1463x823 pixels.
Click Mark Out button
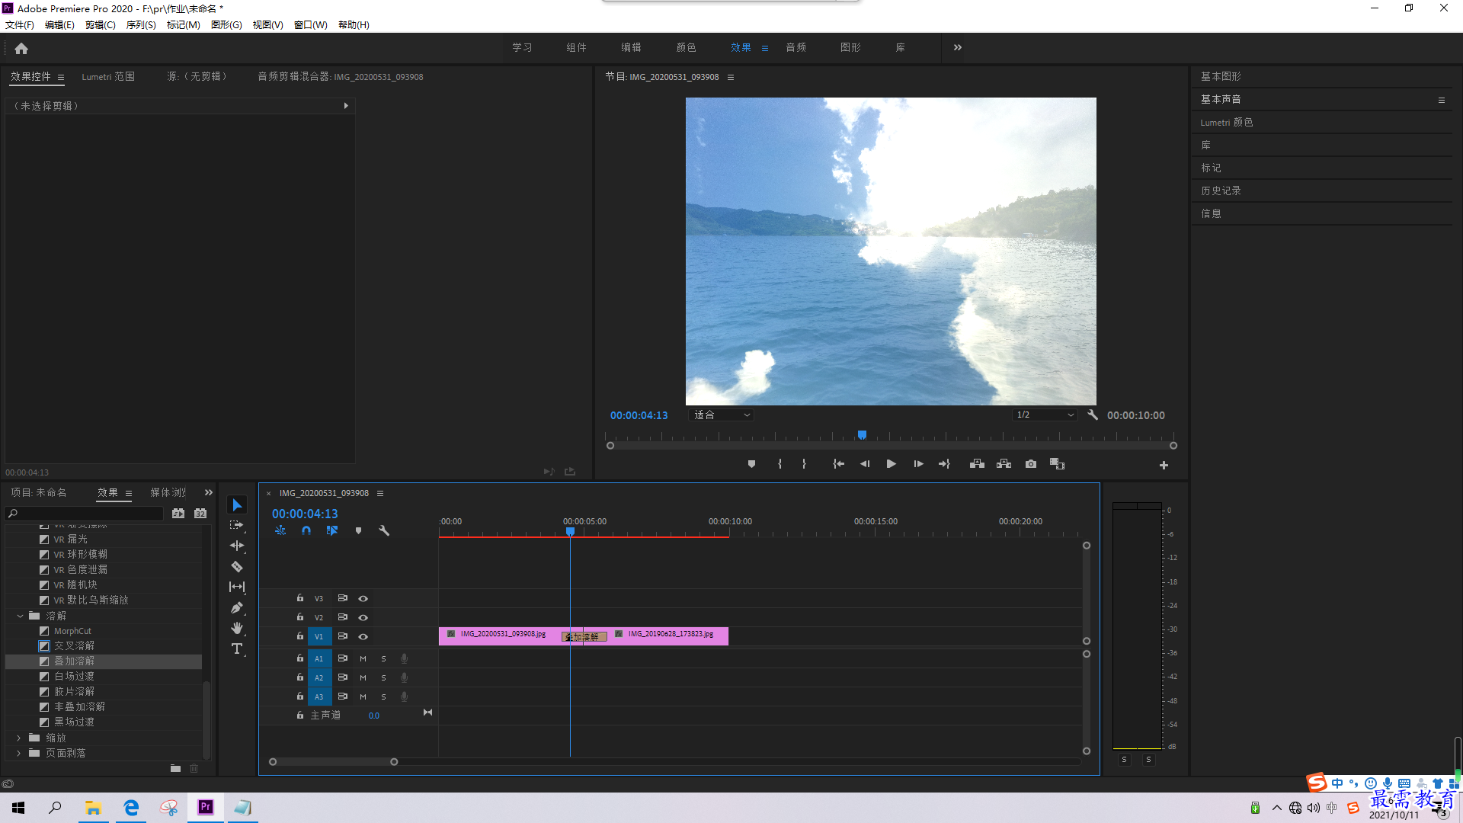click(x=804, y=464)
